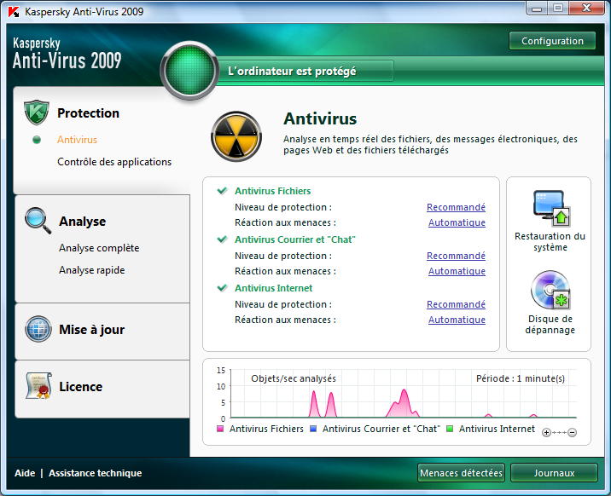611x496 pixels.
Task: Open the Assistance technique link
Action: point(95,473)
